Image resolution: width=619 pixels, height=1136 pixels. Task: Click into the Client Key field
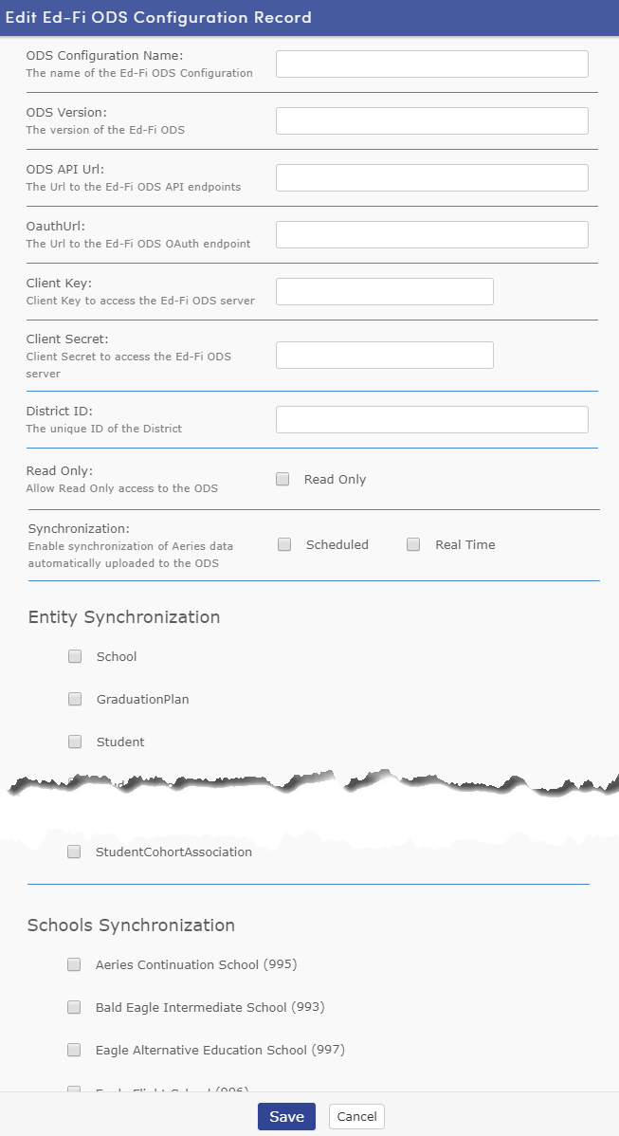pos(383,291)
